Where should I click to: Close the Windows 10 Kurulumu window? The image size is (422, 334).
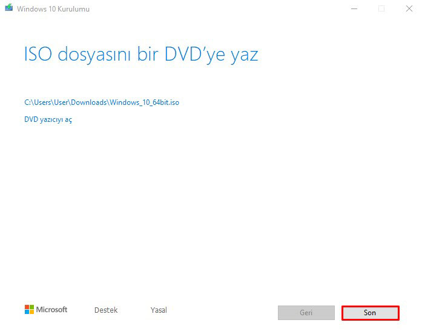[x=409, y=8]
